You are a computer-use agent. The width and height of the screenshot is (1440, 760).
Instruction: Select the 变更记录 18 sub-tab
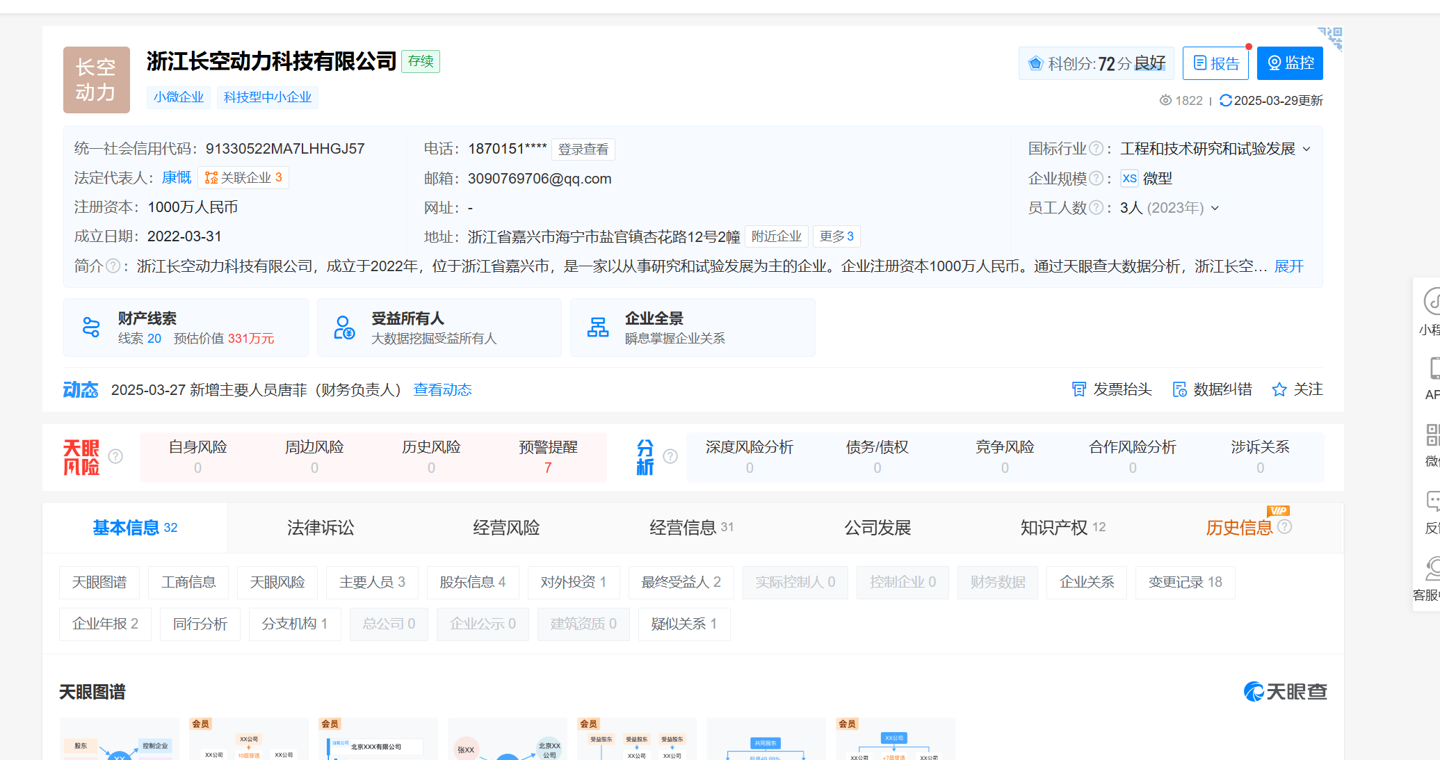point(1186,583)
